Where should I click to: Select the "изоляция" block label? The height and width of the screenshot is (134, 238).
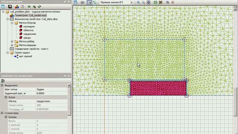tap(29, 26)
